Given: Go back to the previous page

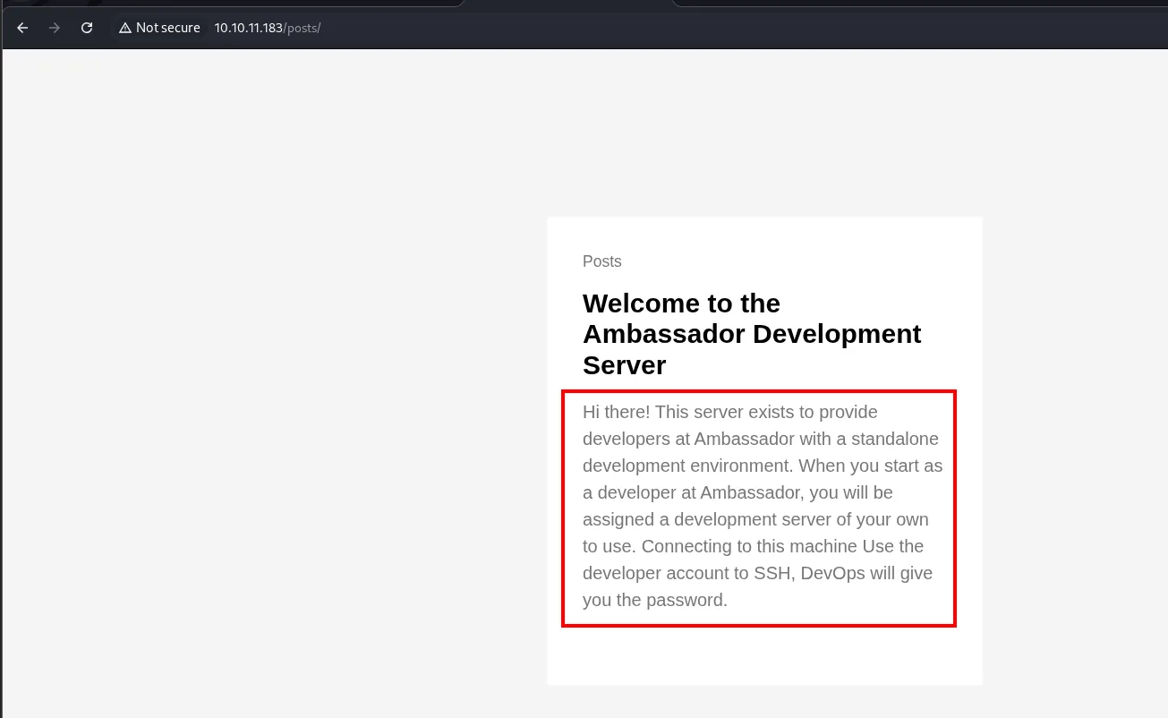Looking at the screenshot, I should pos(23,28).
